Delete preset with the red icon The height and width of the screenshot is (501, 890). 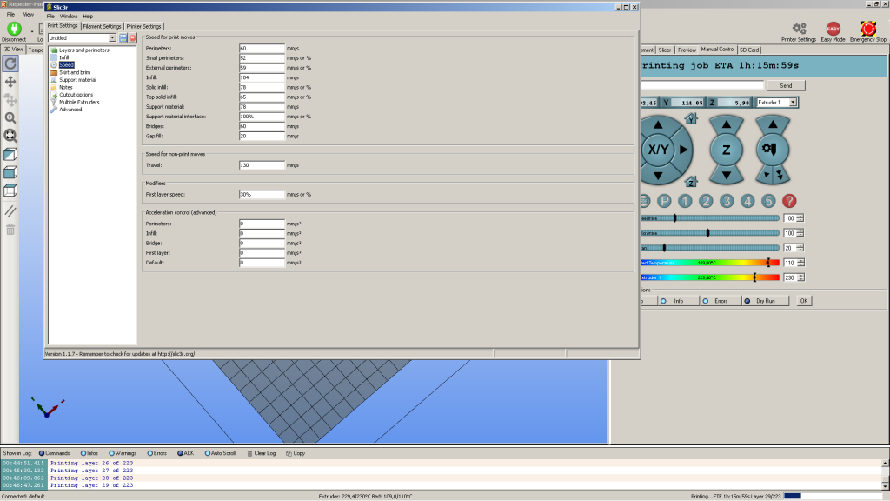[x=133, y=38]
